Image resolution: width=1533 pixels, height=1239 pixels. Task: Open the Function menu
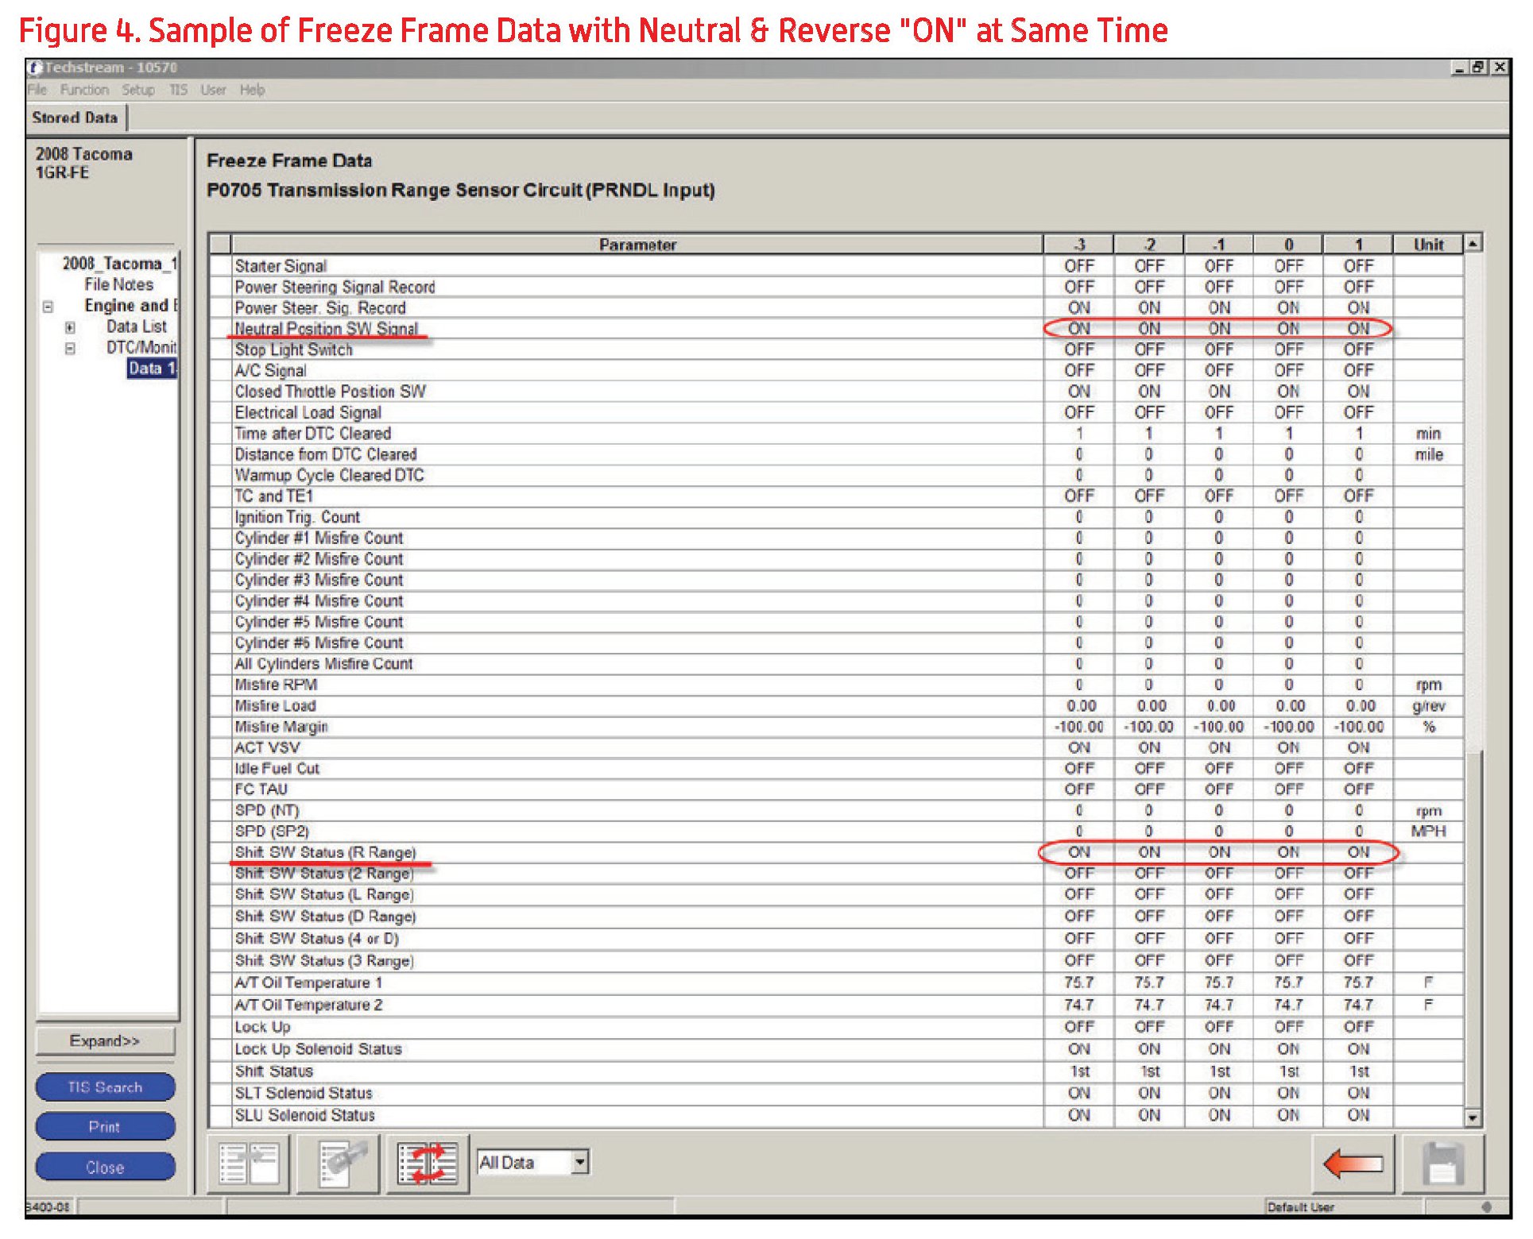click(84, 90)
